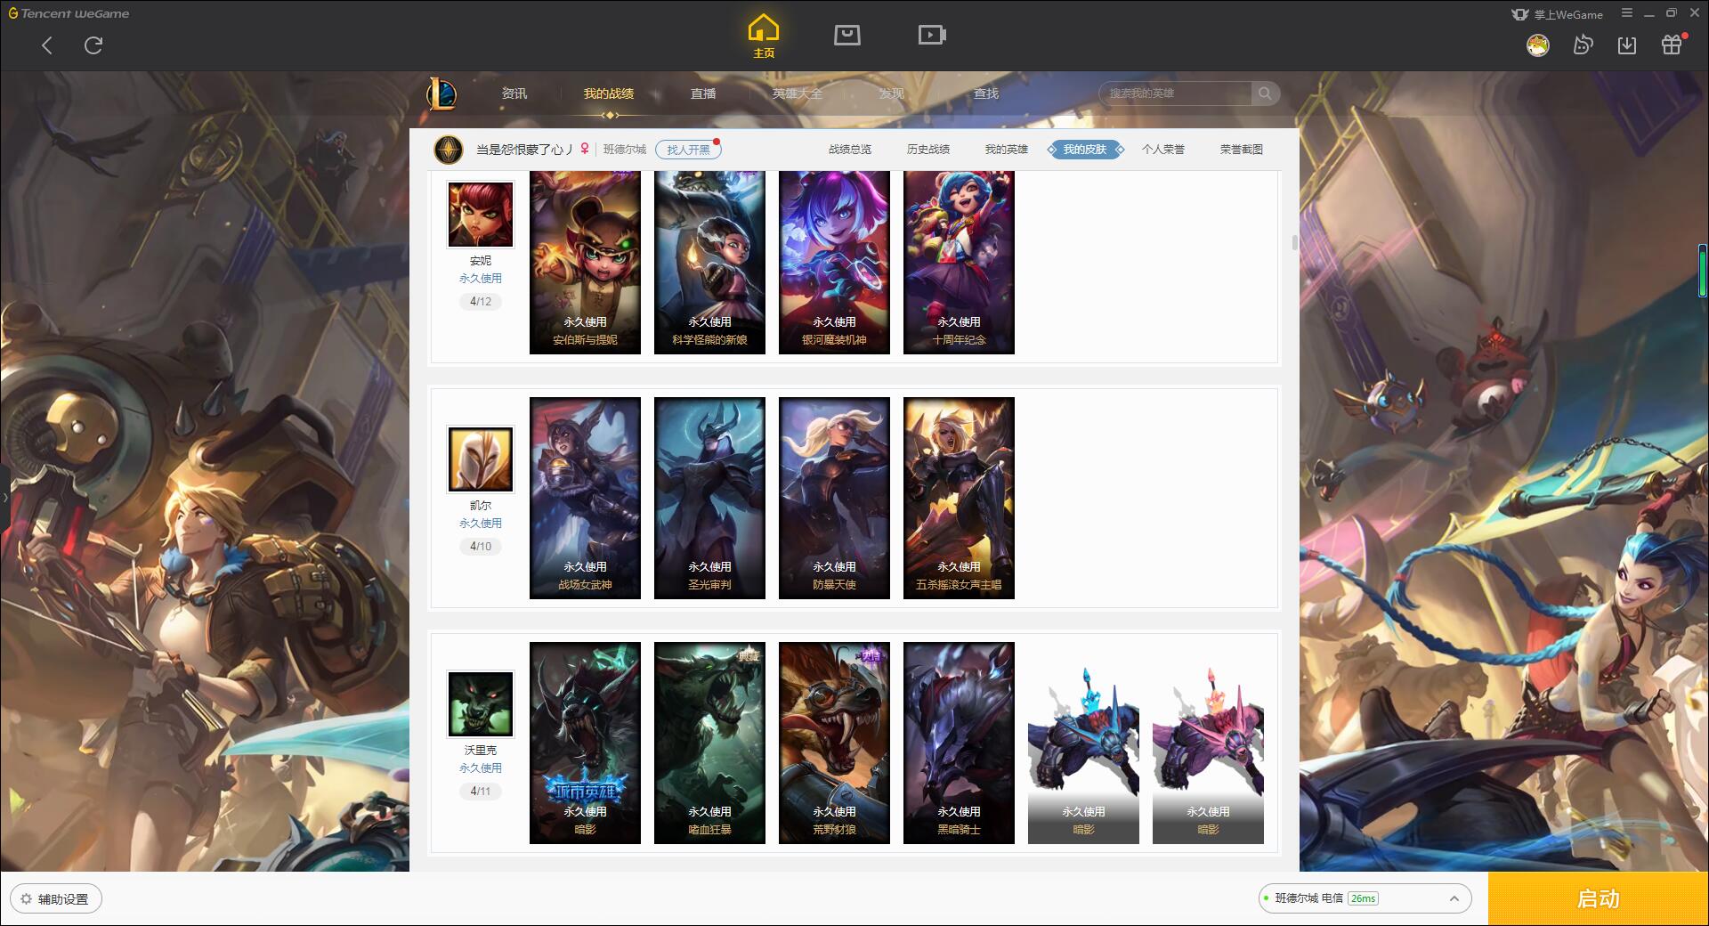1709x926 pixels.
Task: Click the 4/10 skin count badge
Action: [481, 547]
